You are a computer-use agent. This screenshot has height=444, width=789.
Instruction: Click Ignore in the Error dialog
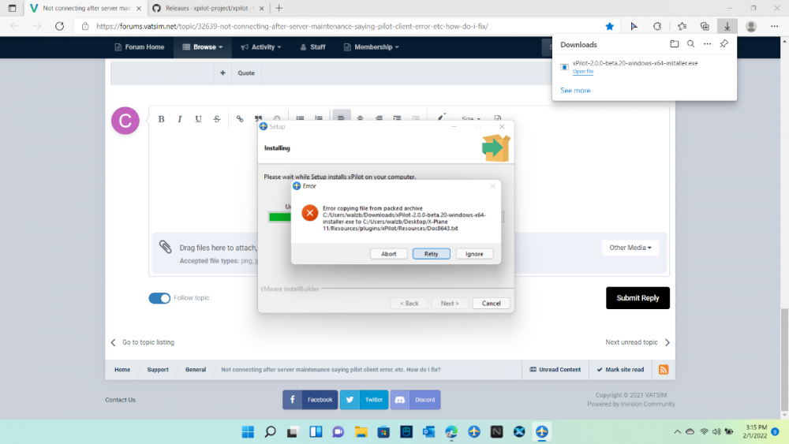474,254
